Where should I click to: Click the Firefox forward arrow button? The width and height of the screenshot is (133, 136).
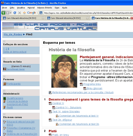(8, 13)
